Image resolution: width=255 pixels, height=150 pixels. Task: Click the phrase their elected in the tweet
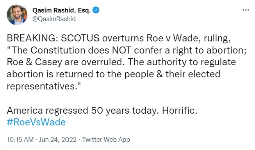(193, 74)
